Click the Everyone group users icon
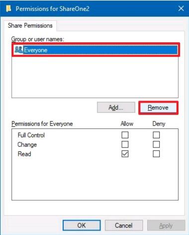 pos(18,50)
